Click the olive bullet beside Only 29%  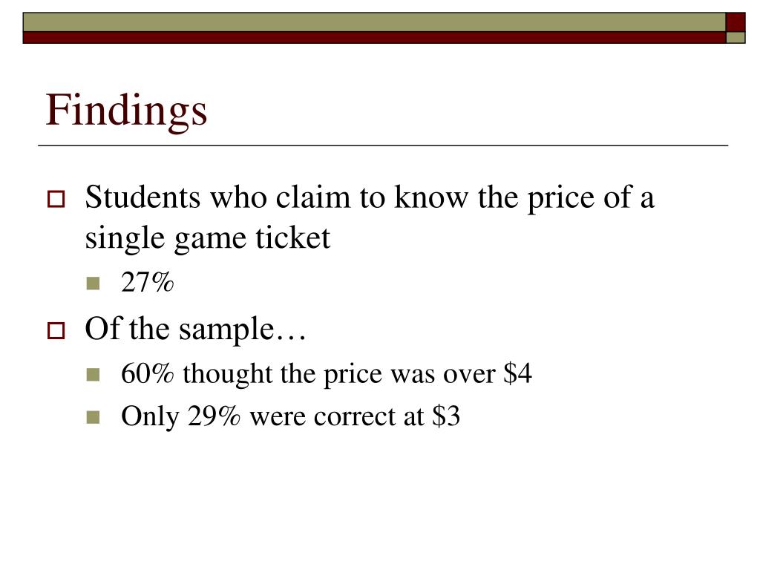pyautogui.click(x=93, y=417)
